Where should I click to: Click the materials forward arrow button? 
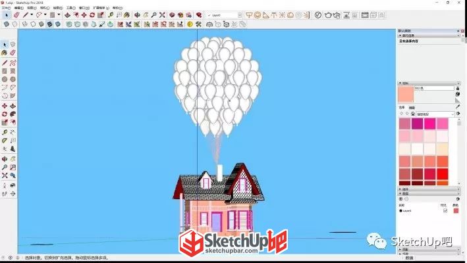click(407, 114)
